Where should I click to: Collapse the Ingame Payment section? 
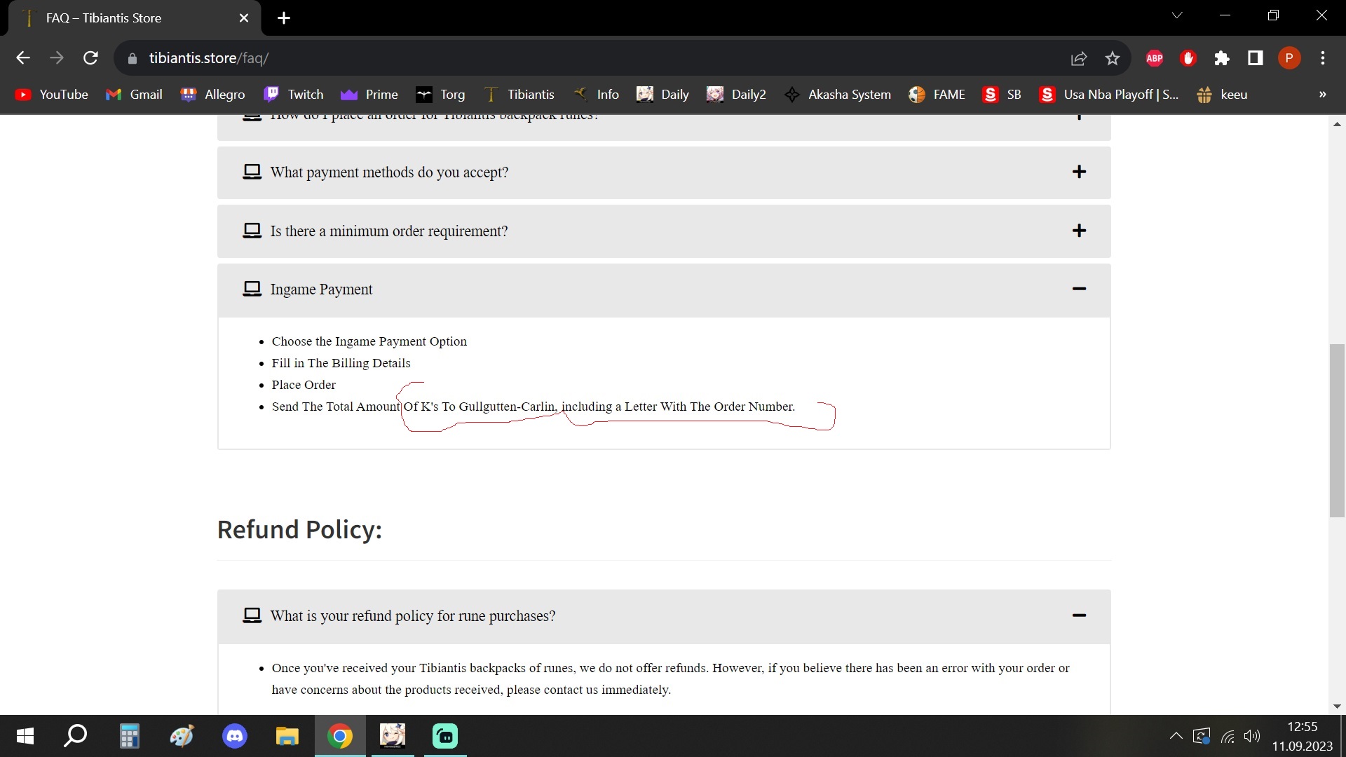[1079, 289]
